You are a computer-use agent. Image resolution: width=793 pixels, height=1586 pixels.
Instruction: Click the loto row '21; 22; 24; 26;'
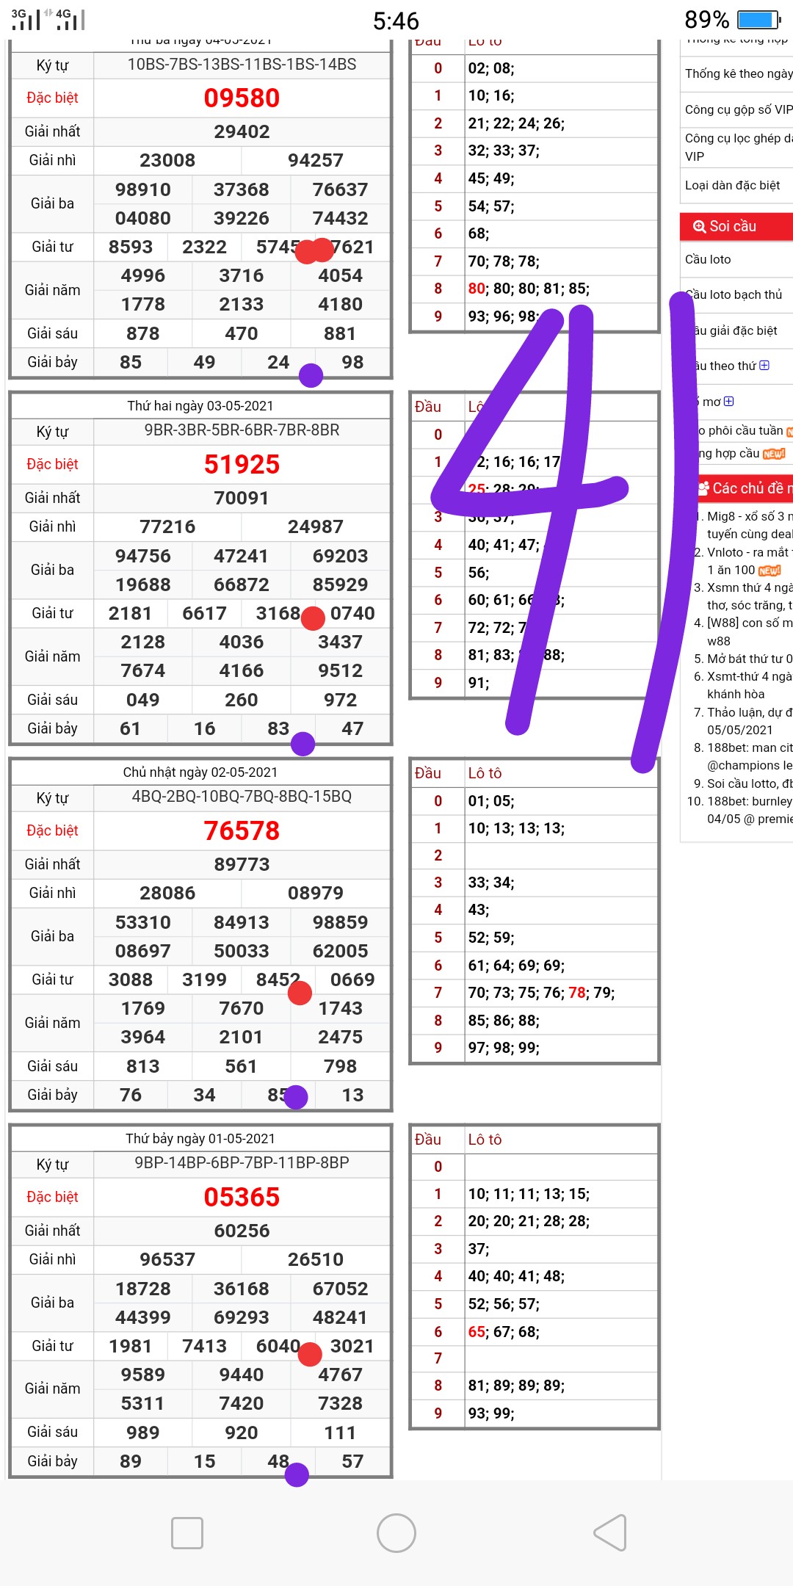(517, 123)
